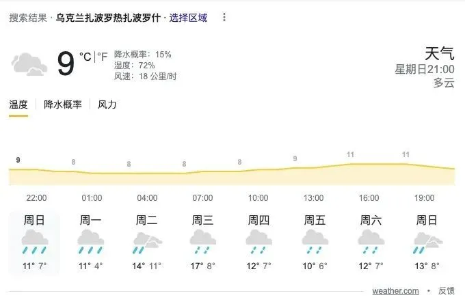Select the first 周日 forecast card
The width and height of the screenshot is (465, 304).
coord(35,243)
